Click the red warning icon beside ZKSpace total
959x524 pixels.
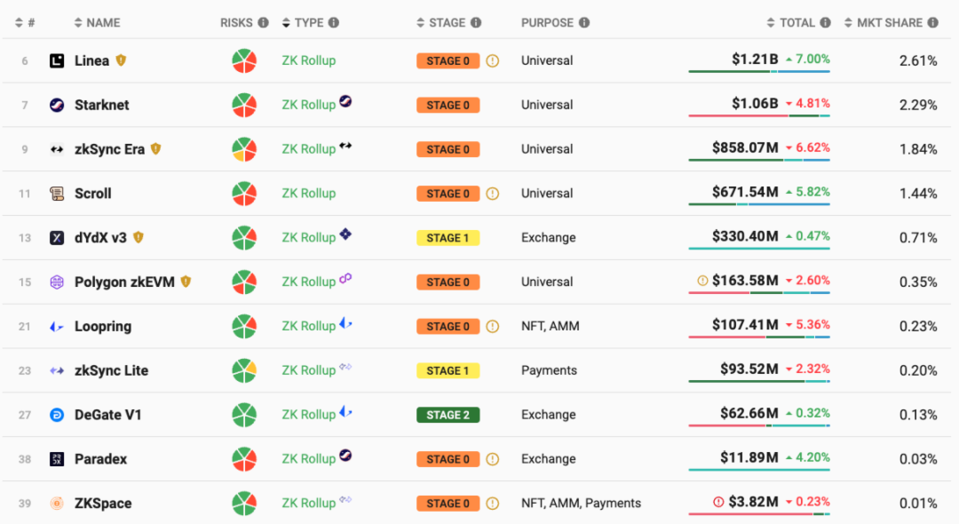(718, 503)
